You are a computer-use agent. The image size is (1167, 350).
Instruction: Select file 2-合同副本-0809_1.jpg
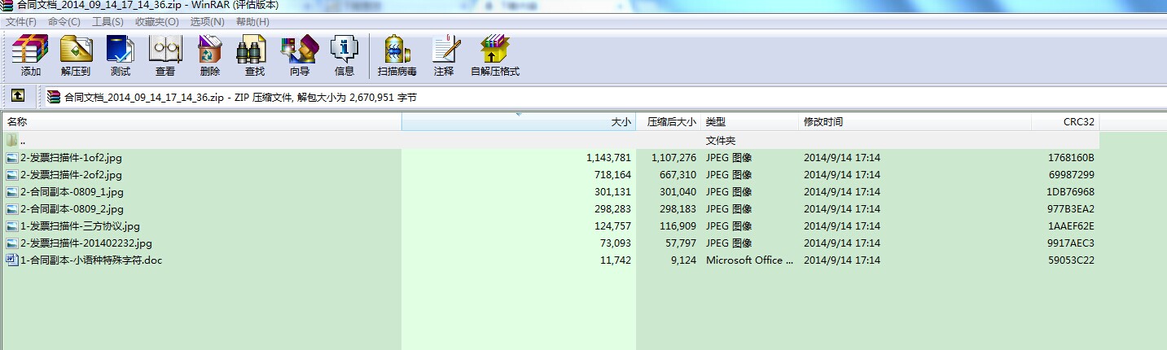[72, 192]
